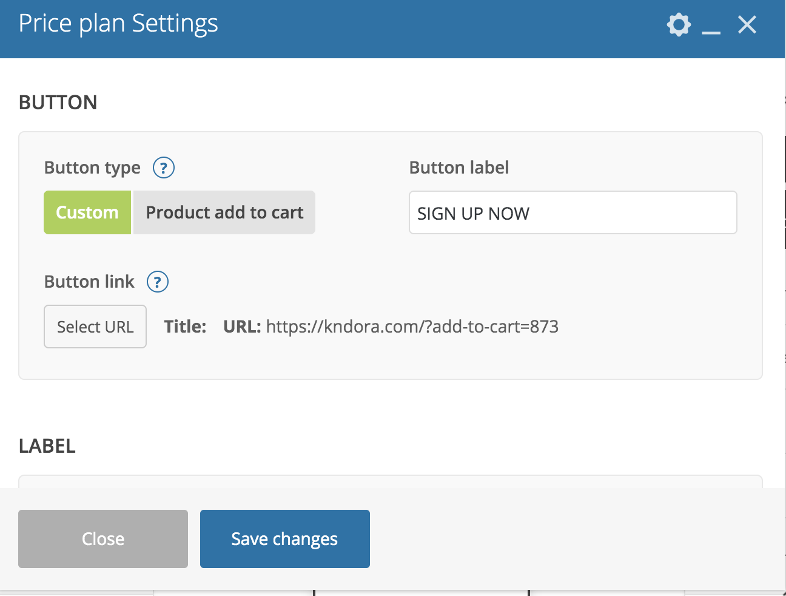Close the dialog with the X icon
Screen dimensions: 786x596
[747, 25]
